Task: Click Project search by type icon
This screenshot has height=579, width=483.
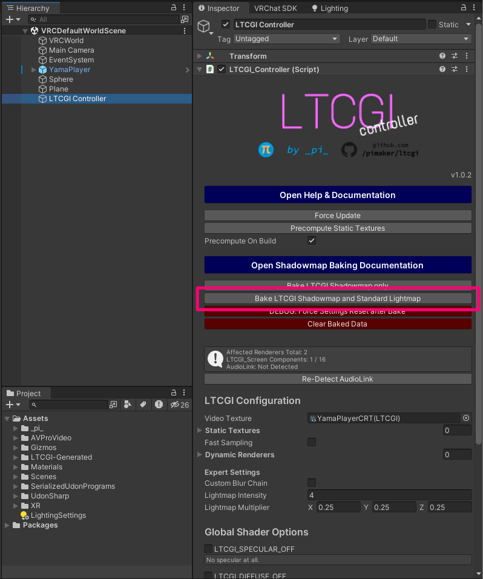Action: (128, 405)
